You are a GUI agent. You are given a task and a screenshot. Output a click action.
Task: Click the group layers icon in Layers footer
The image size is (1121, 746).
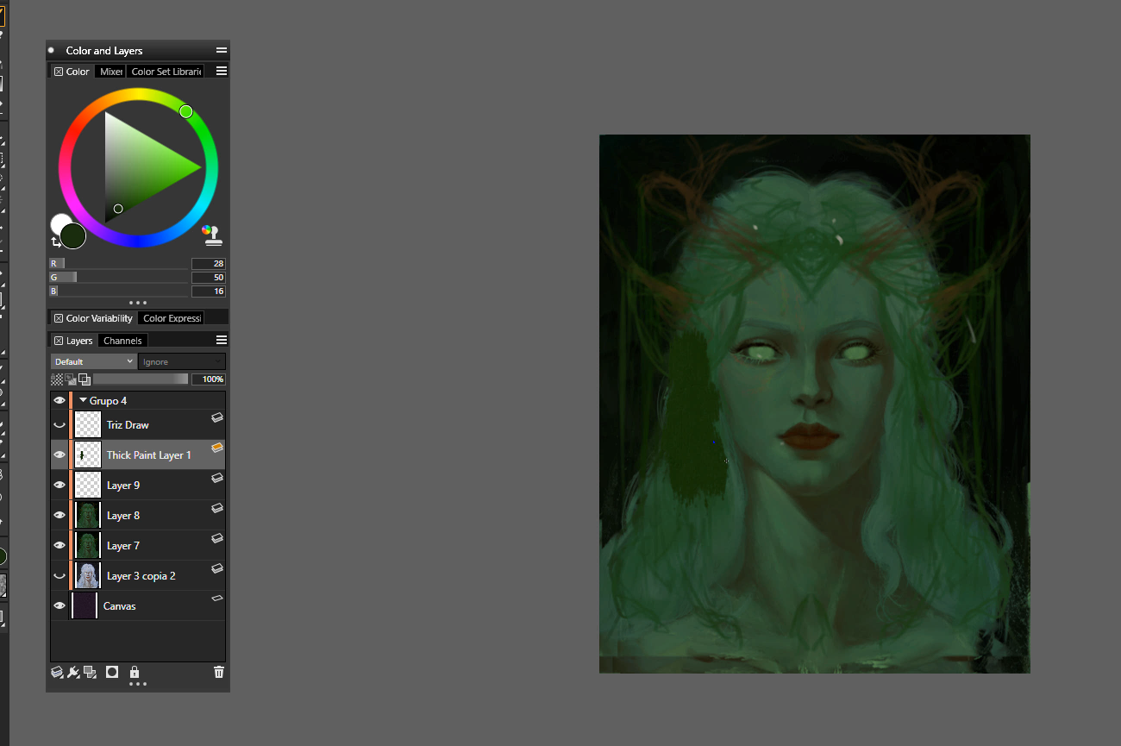click(90, 672)
